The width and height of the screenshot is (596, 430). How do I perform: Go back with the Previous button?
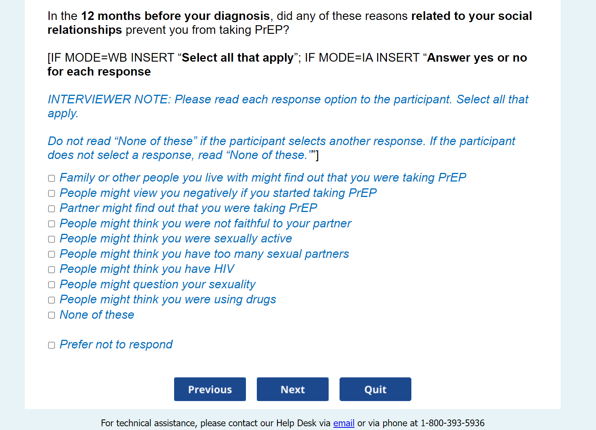(210, 389)
